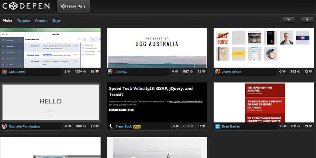Heart Rochelle Pennington's pen with 20 likes
This screenshot has height=158, width=316.
[97, 126]
